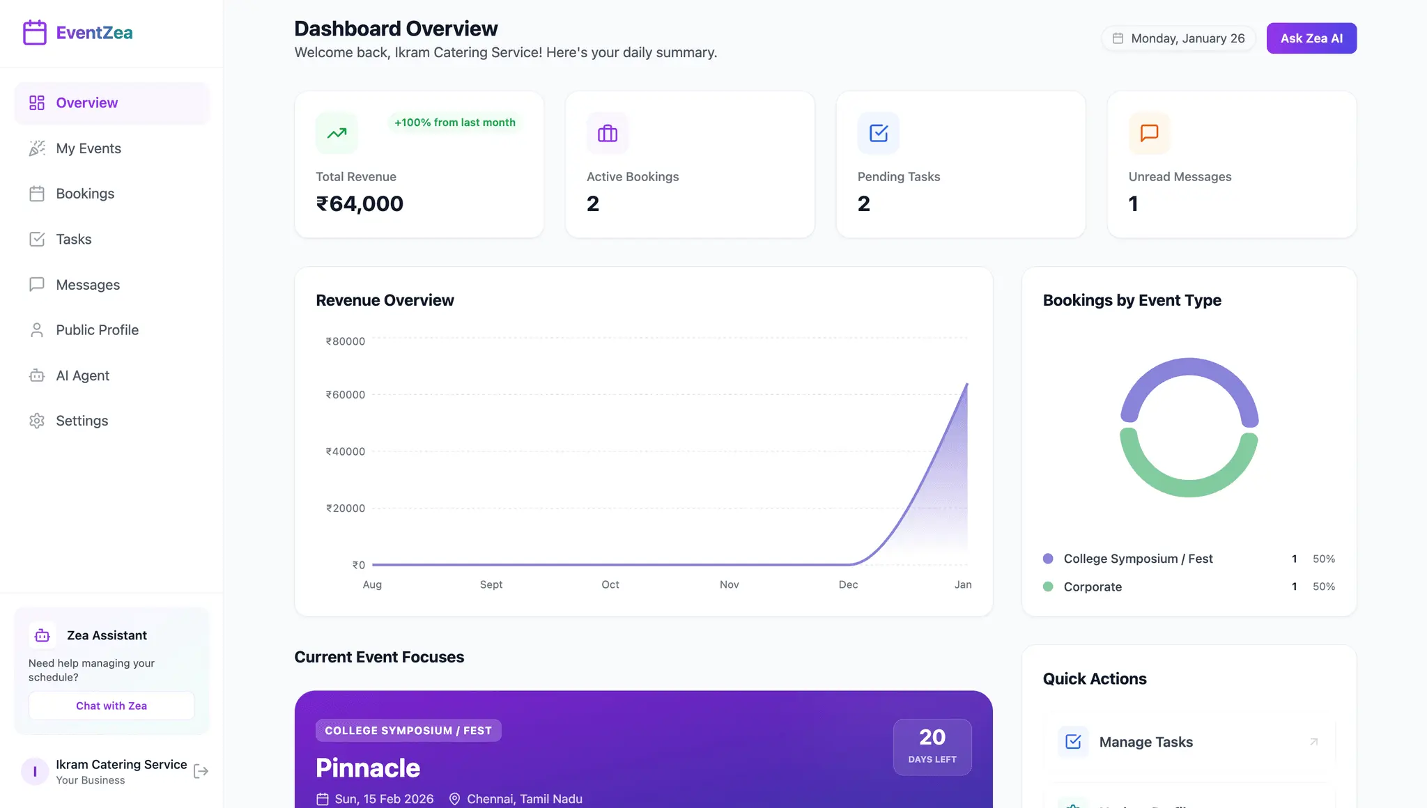
Task: Click the Current Event Focuses heading
Action: [379, 657]
